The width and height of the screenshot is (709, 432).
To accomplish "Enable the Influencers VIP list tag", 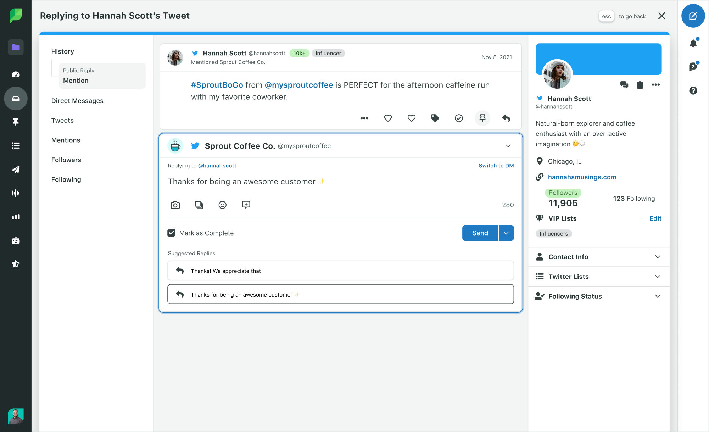I will 553,233.
